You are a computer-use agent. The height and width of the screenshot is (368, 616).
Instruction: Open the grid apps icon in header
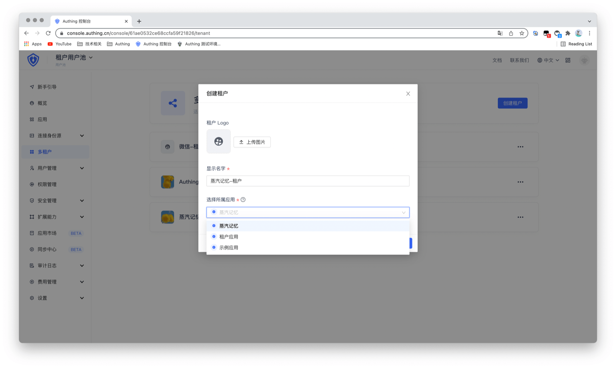point(568,60)
